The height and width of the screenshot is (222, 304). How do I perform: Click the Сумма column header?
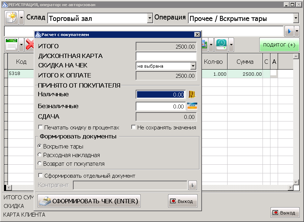[245, 62]
